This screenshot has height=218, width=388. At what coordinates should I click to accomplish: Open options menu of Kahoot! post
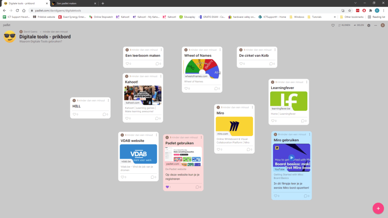click(161, 76)
